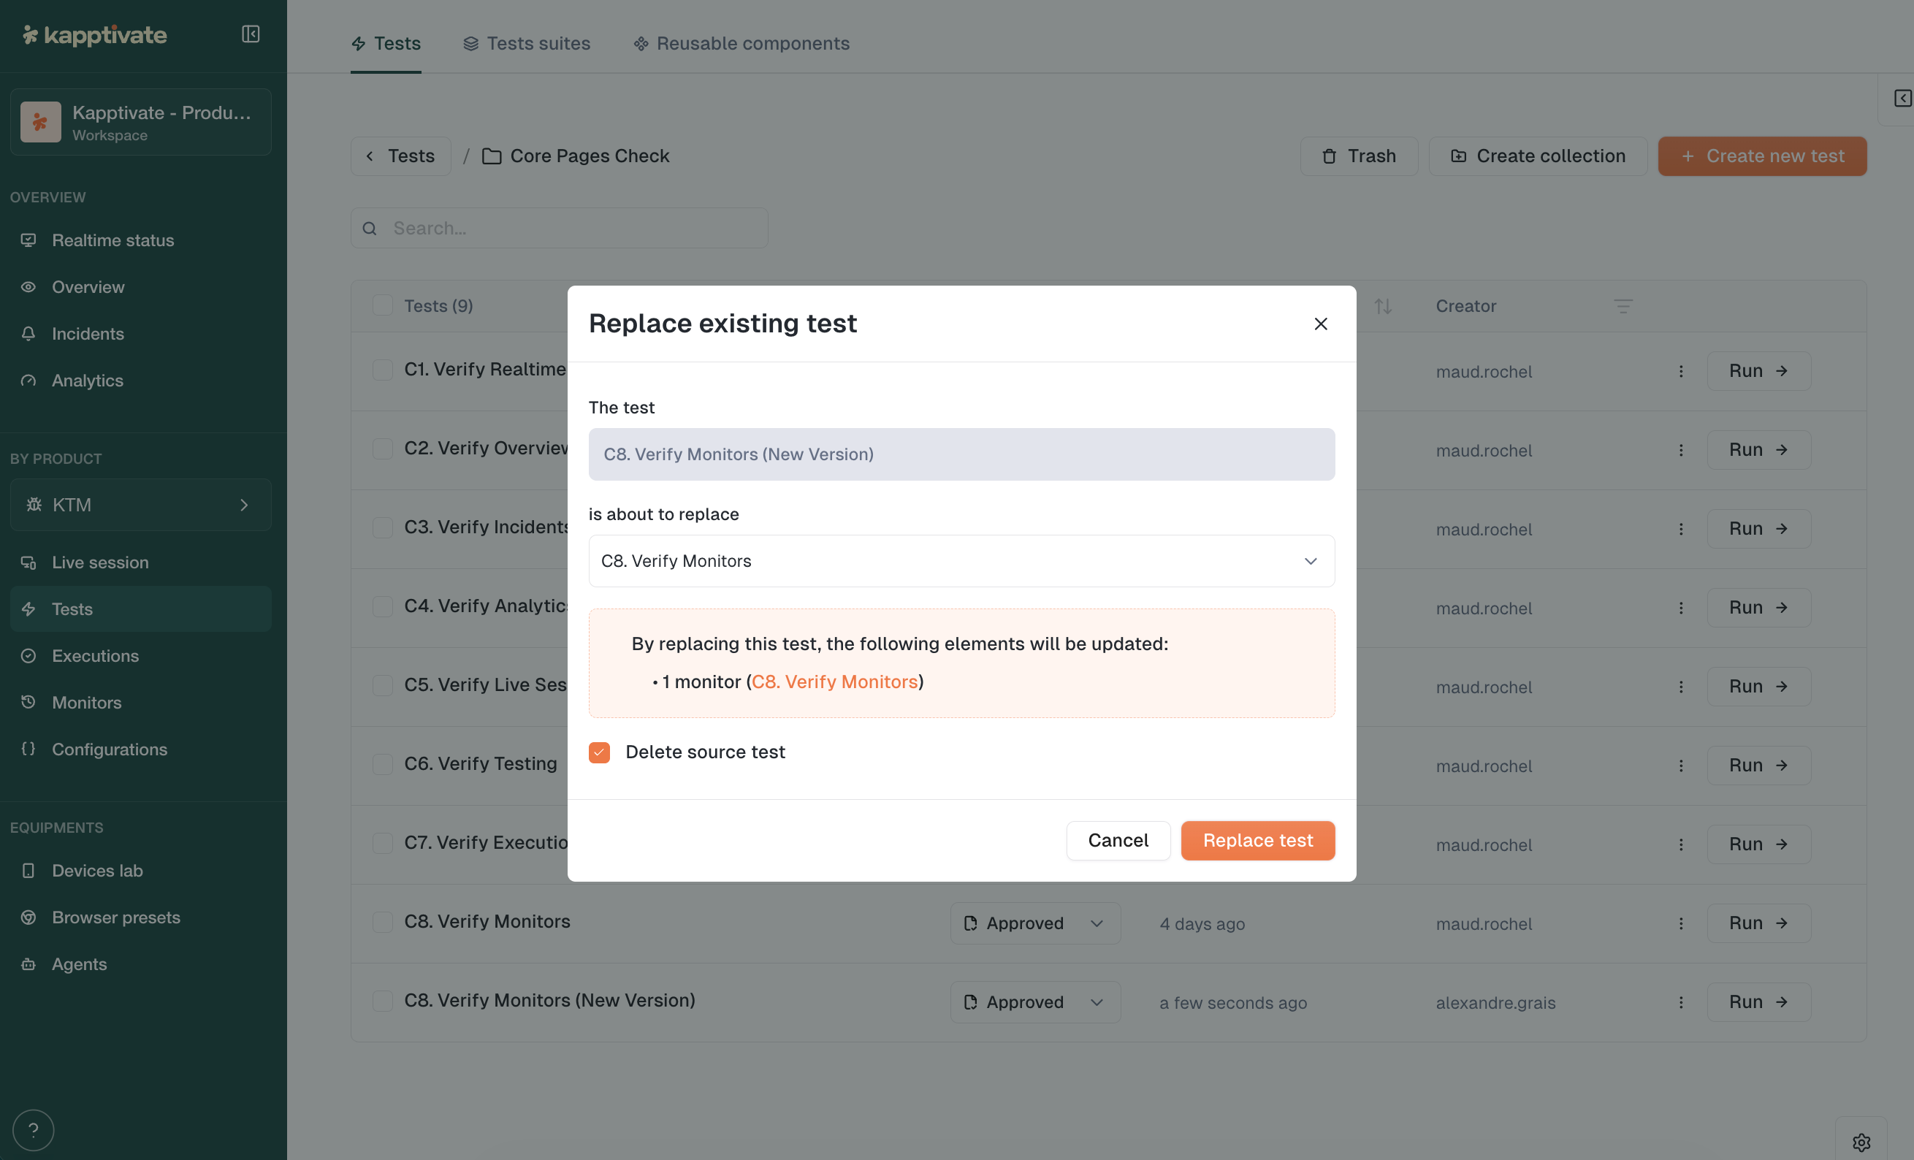Screen dimensions: 1914x1160
Task: Confirm with the Replace test button
Action: coord(1258,841)
